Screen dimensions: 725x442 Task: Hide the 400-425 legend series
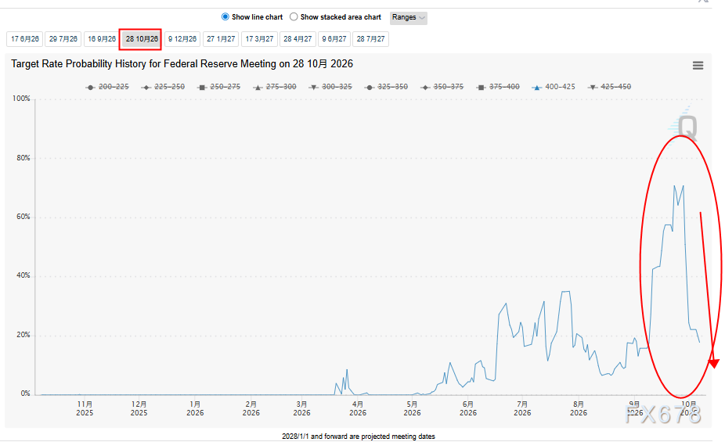pos(554,87)
